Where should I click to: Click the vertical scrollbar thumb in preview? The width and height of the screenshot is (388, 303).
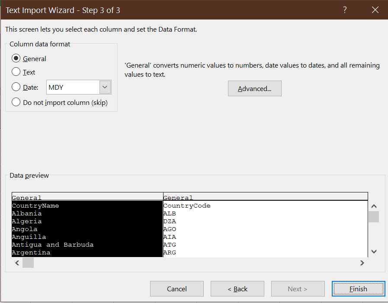pyautogui.click(x=373, y=216)
